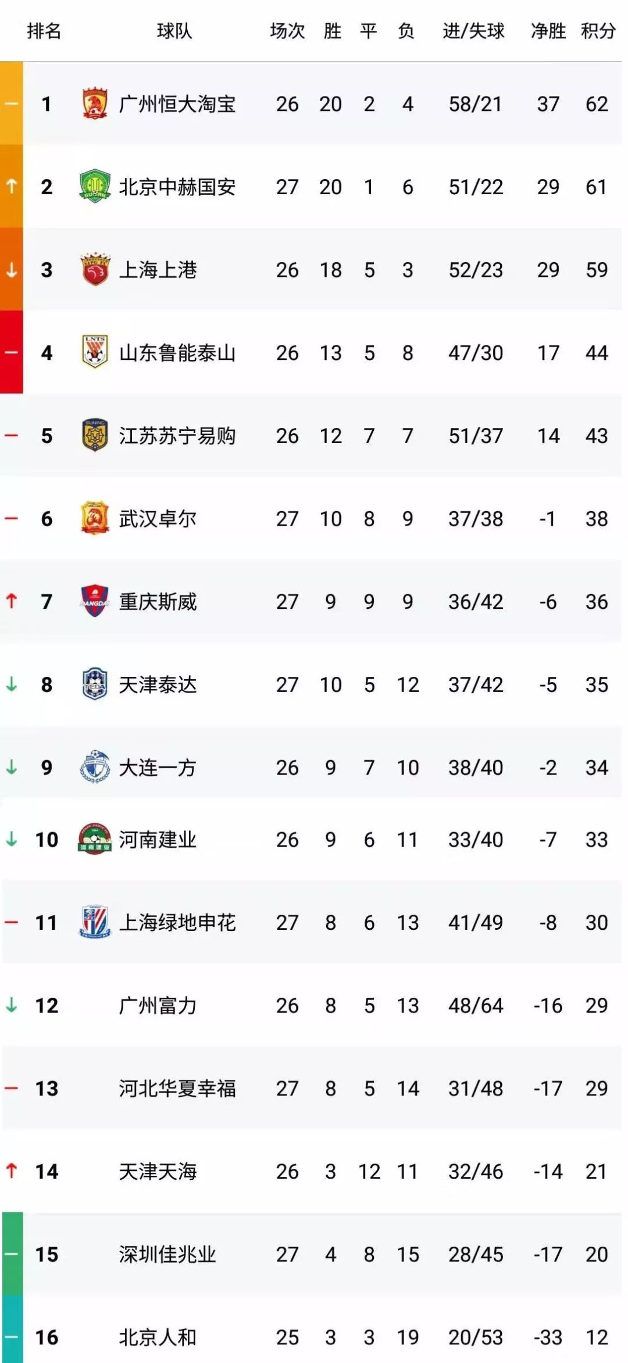The height and width of the screenshot is (1363, 628).
Task: Select the 山东鲁能泰山 team badge
Action: [95, 352]
